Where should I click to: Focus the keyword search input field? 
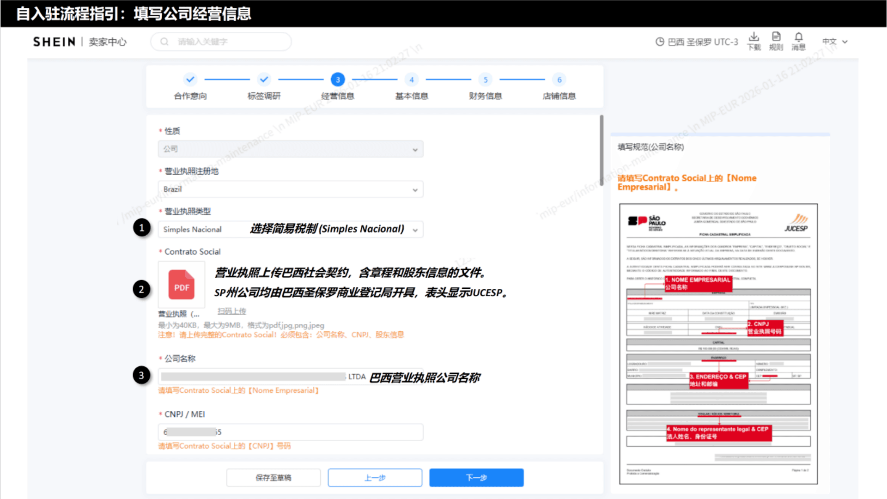pyautogui.click(x=221, y=42)
